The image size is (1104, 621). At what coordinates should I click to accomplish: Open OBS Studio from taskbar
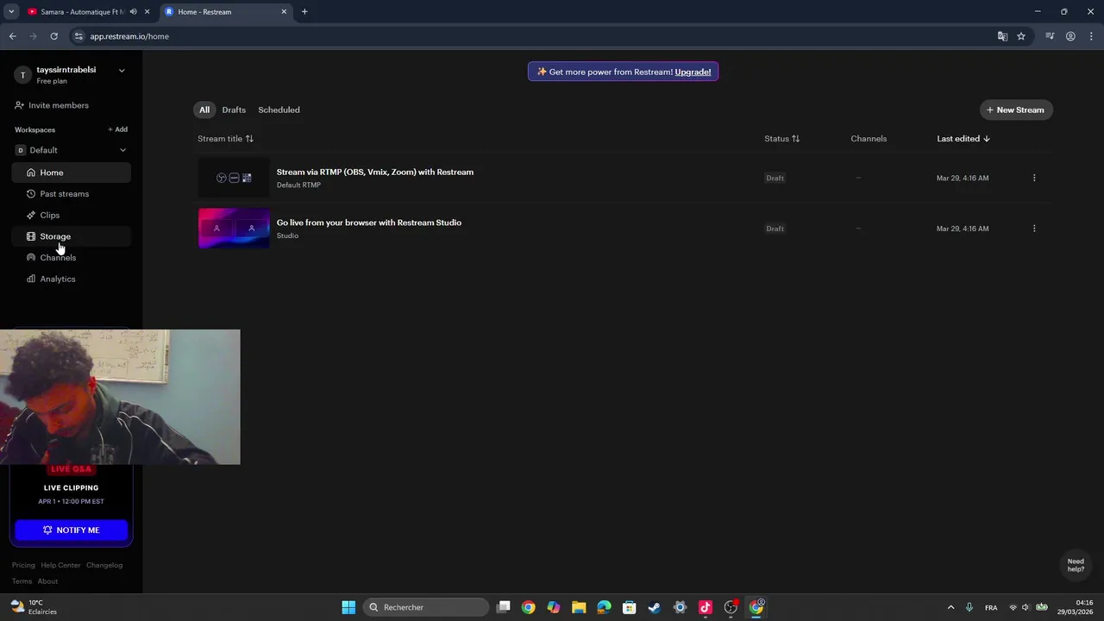pyautogui.click(x=731, y=607)
